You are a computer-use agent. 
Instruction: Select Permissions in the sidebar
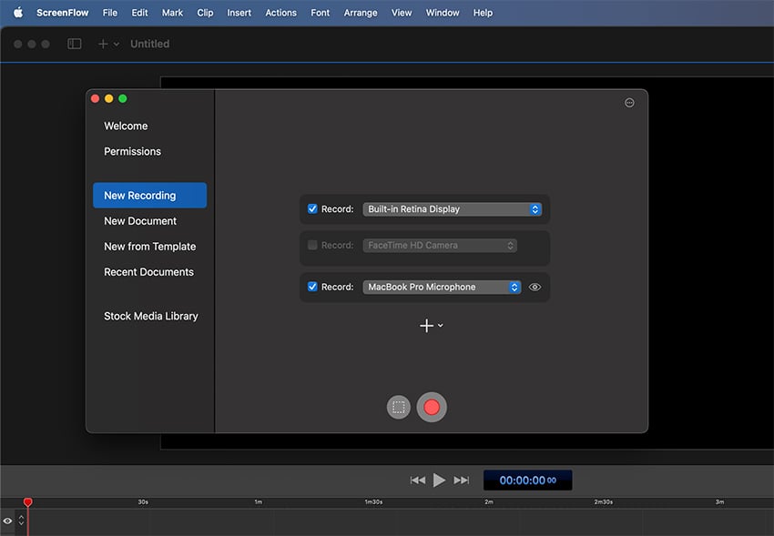pyautogui.click(x=132, y=151)
